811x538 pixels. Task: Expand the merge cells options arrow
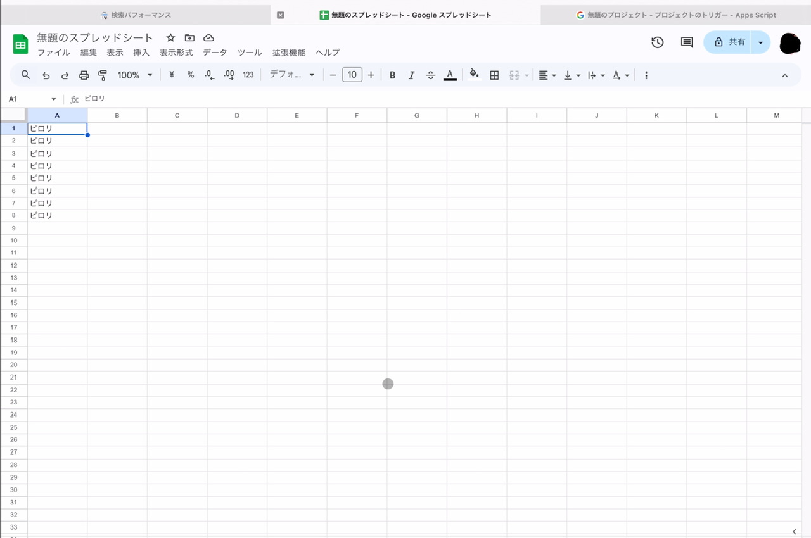tap(527, 75)
